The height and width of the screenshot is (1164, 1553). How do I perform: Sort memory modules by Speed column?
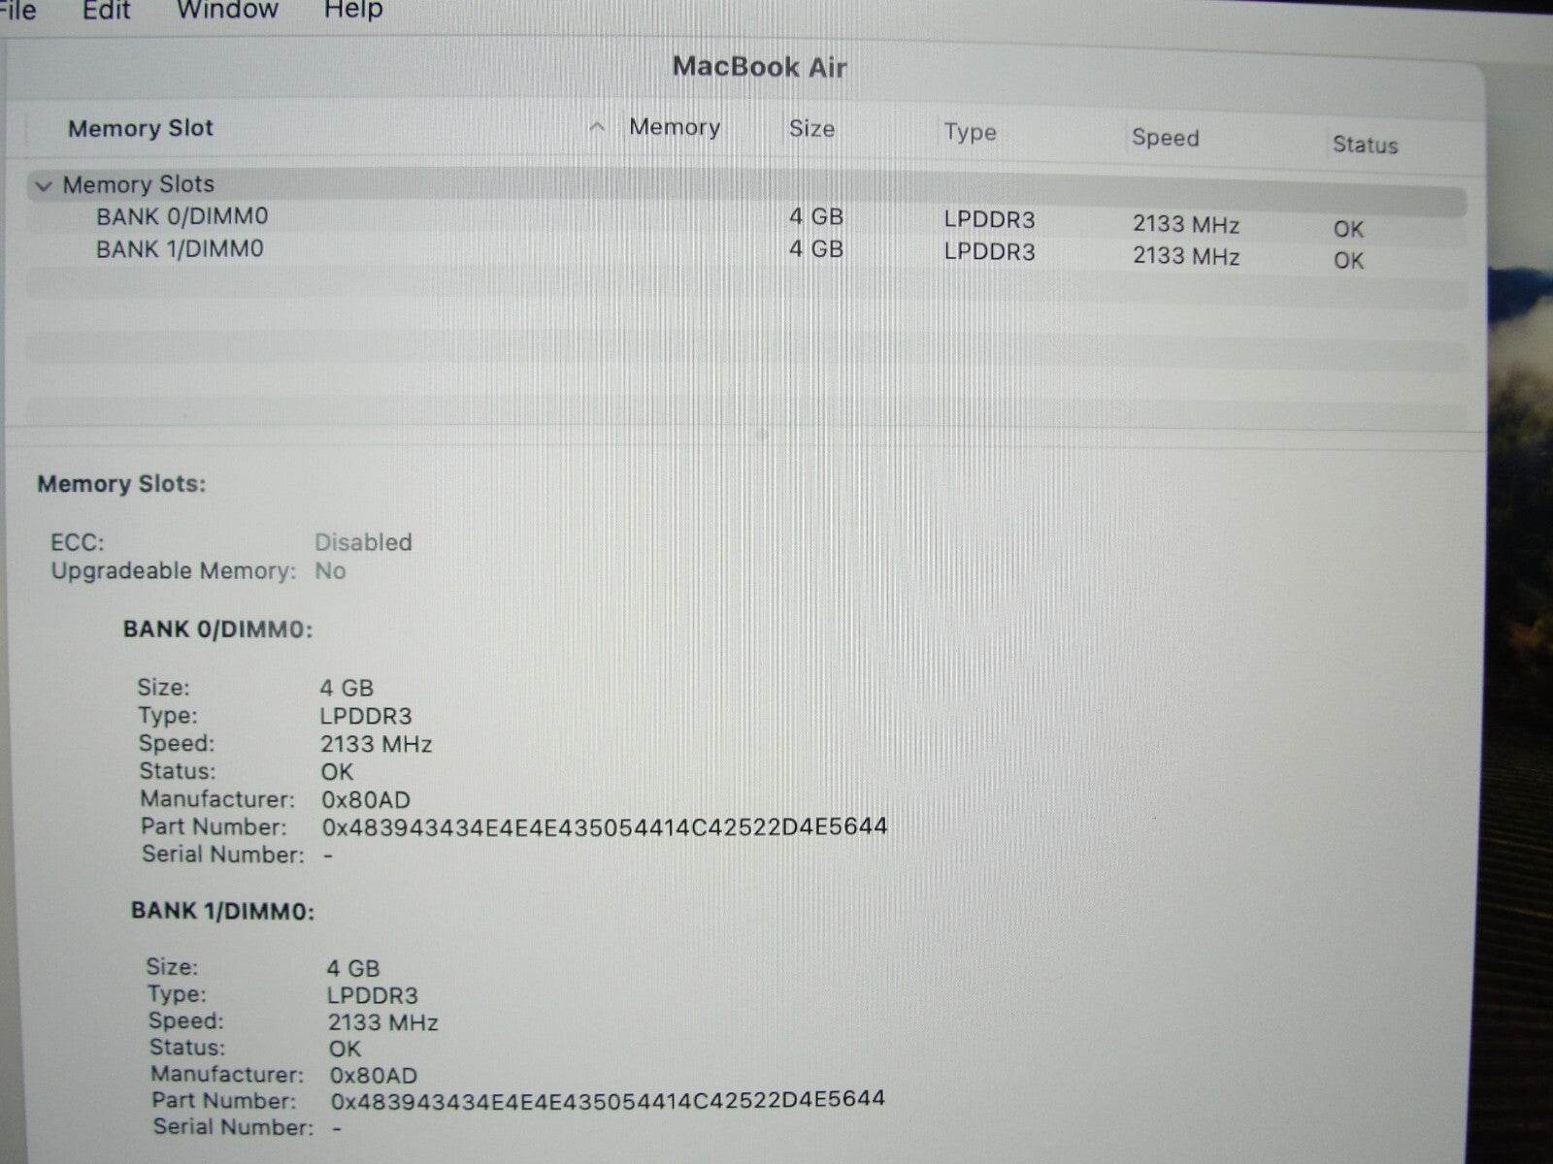(x=1165, y=138)
